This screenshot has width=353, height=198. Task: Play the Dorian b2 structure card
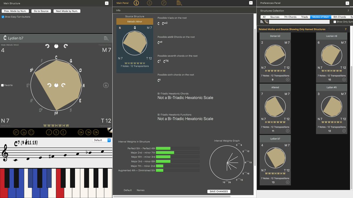coord(287,79)
